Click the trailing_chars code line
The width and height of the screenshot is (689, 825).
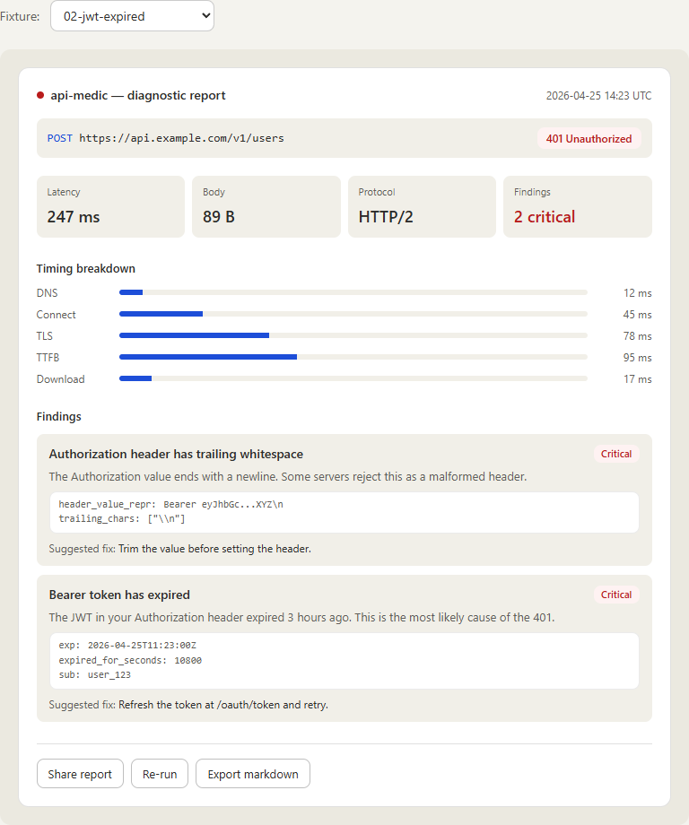(x=122, y=519)
